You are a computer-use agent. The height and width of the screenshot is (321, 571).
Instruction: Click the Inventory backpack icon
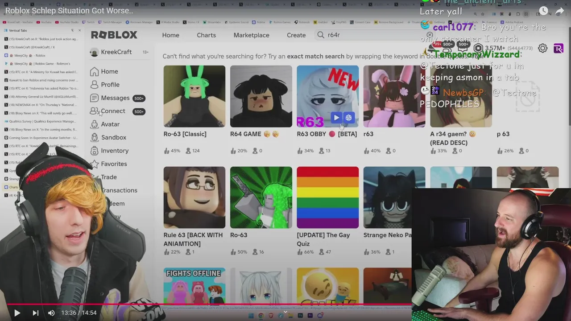click(x=94, y=151)
